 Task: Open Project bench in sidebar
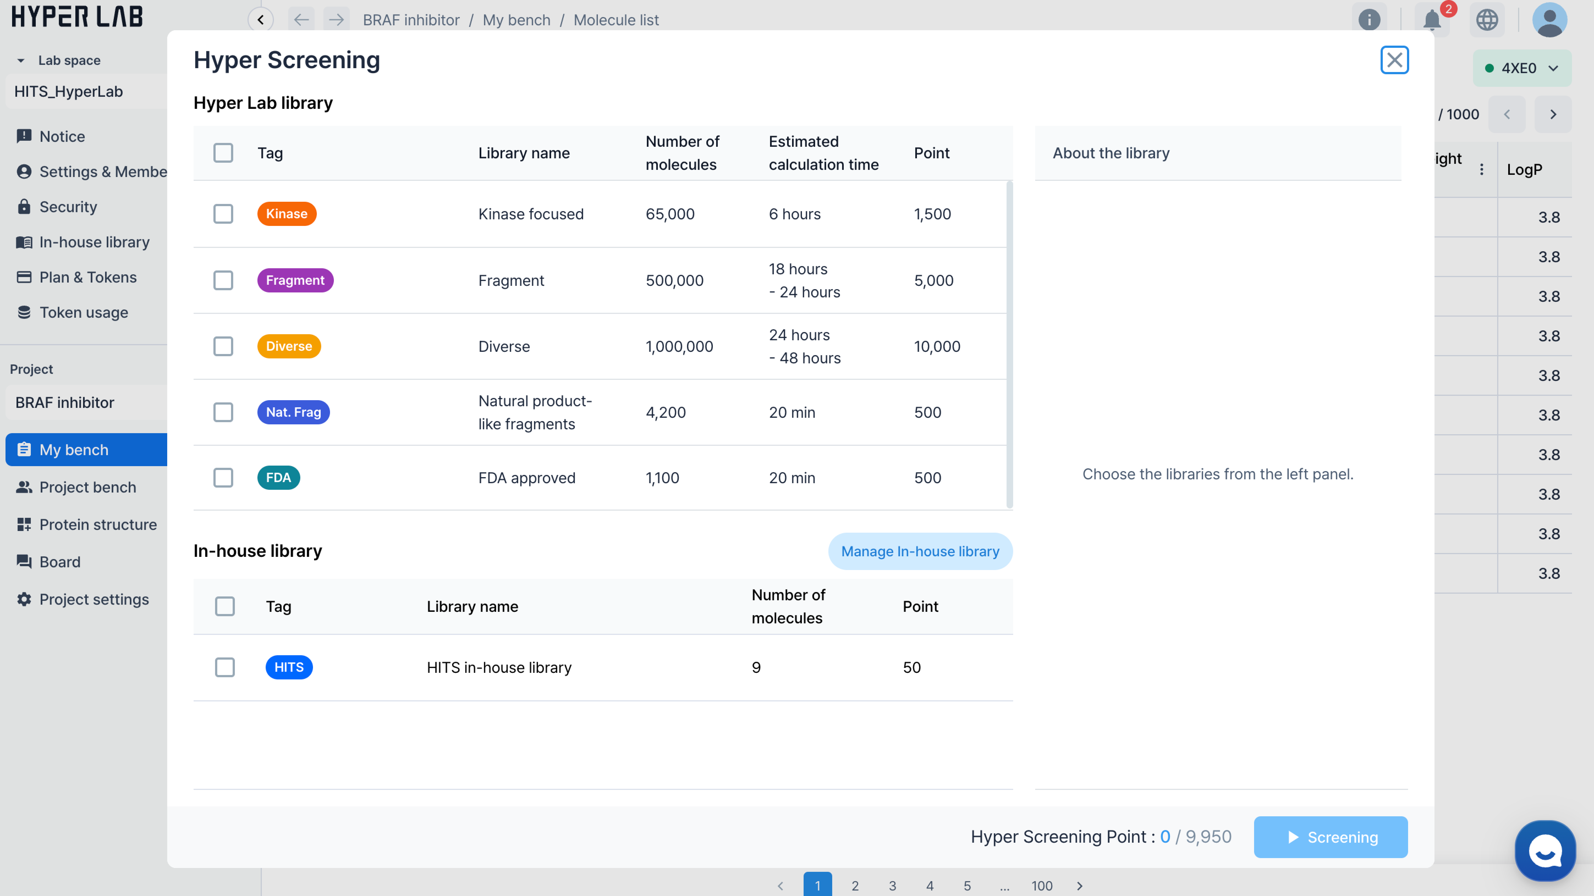[x=87, y=487]
